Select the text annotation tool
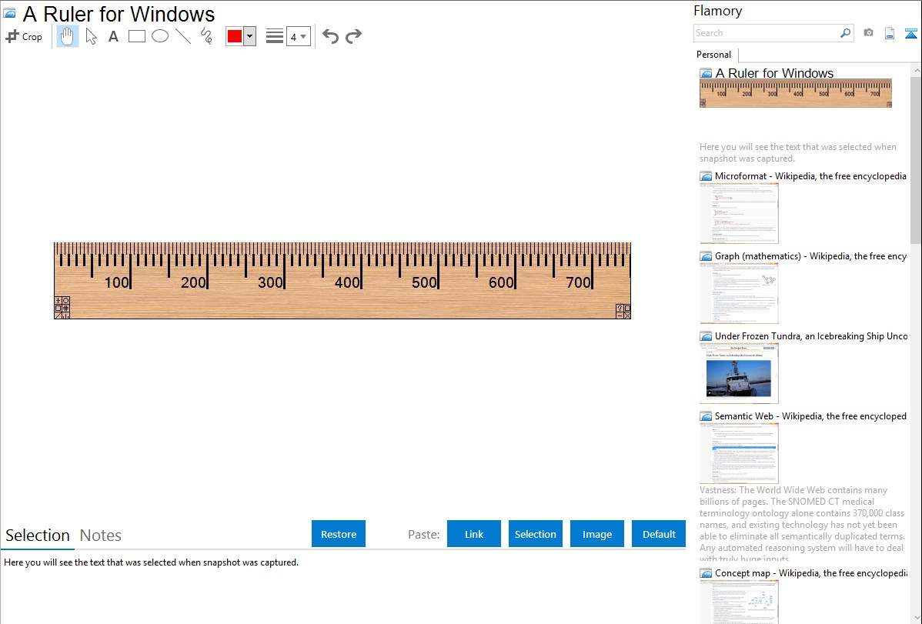 113,36
